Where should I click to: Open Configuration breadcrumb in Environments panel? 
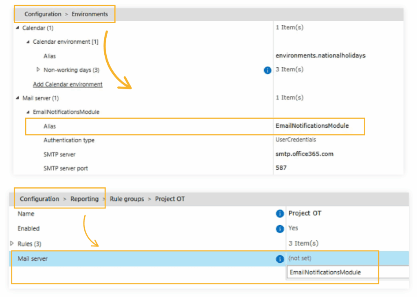42,14
